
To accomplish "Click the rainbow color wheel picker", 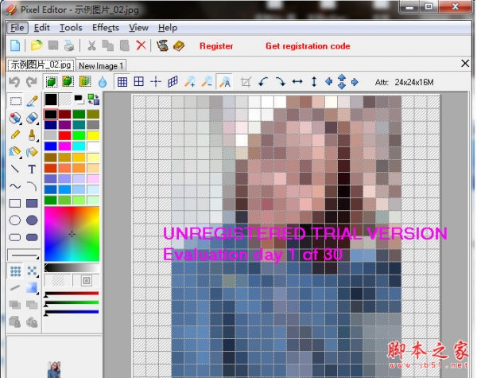I will pyautogui.click(x=72, y=234).
